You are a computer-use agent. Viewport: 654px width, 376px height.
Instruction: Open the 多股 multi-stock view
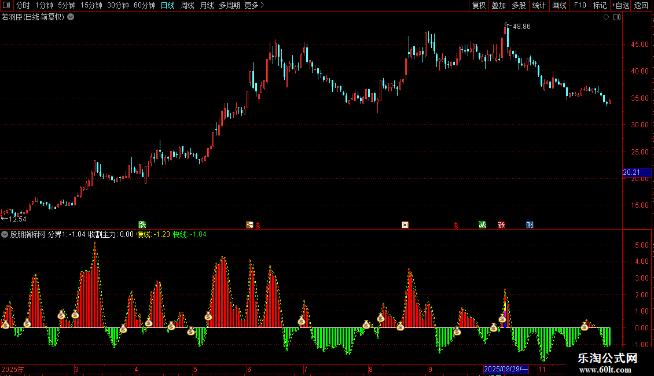click(x=519, y=5)
